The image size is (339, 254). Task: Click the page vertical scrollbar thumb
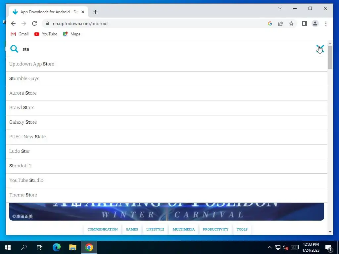[330, 58]
